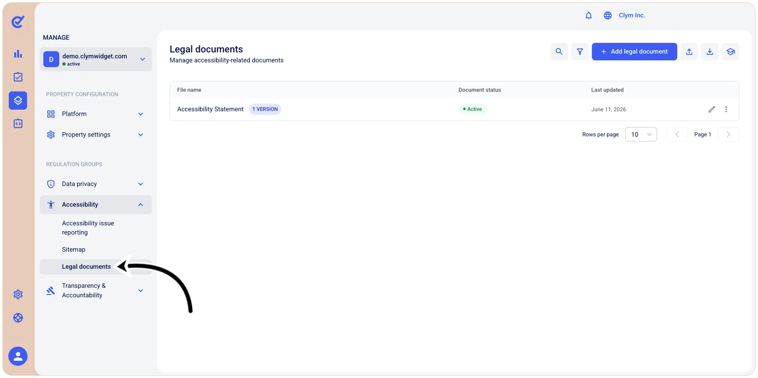Click the upload arrow icon
The image size is (758, 378).
click(x=689, y=51)
